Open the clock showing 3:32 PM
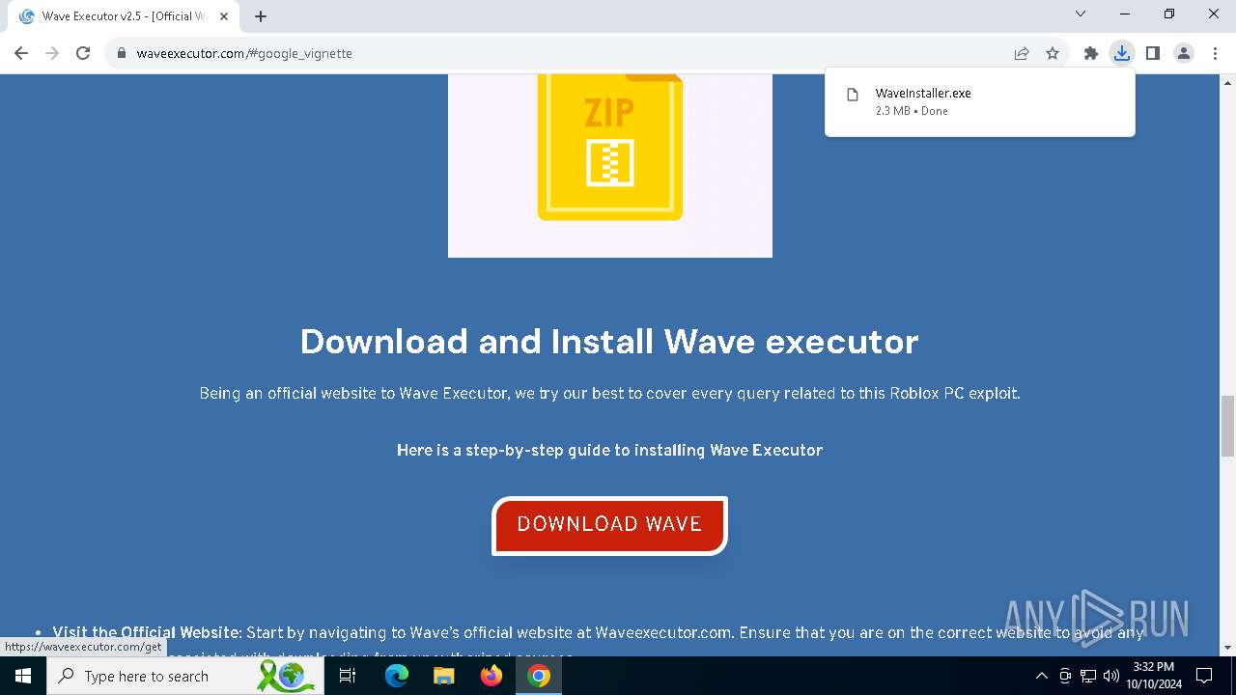Image resolution: width=1236 pixels, height=695 pixels. tap(1153, 676)
